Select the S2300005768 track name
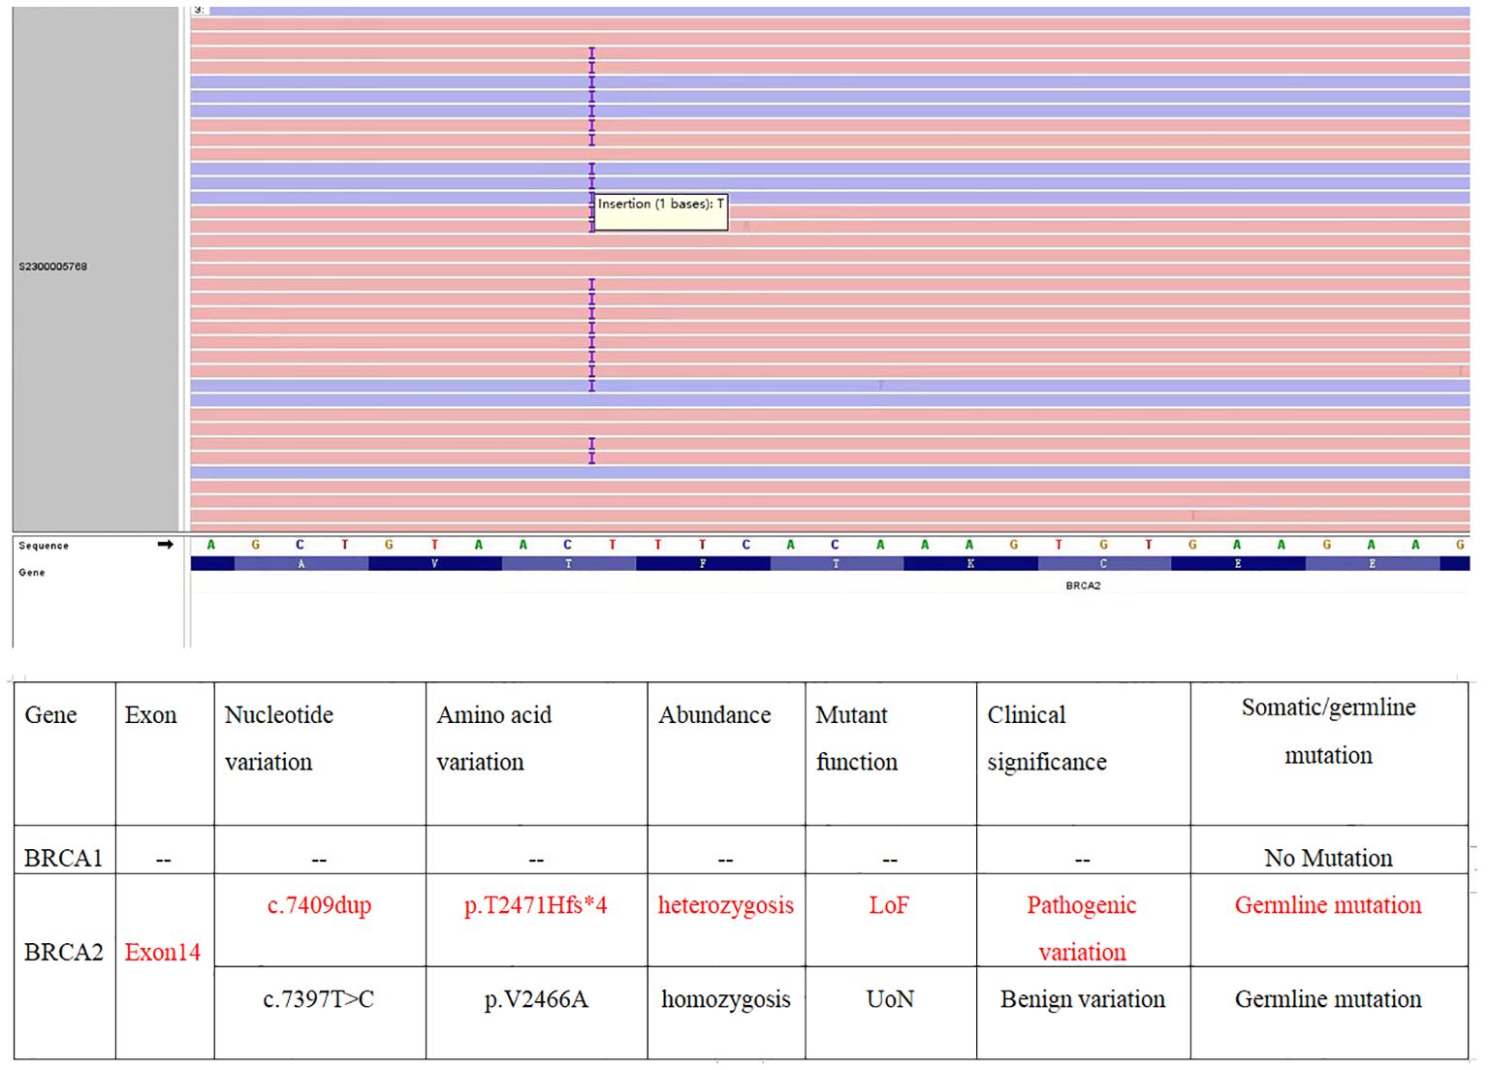This screenshot has height=1070, width=1488. click(53, 267)
